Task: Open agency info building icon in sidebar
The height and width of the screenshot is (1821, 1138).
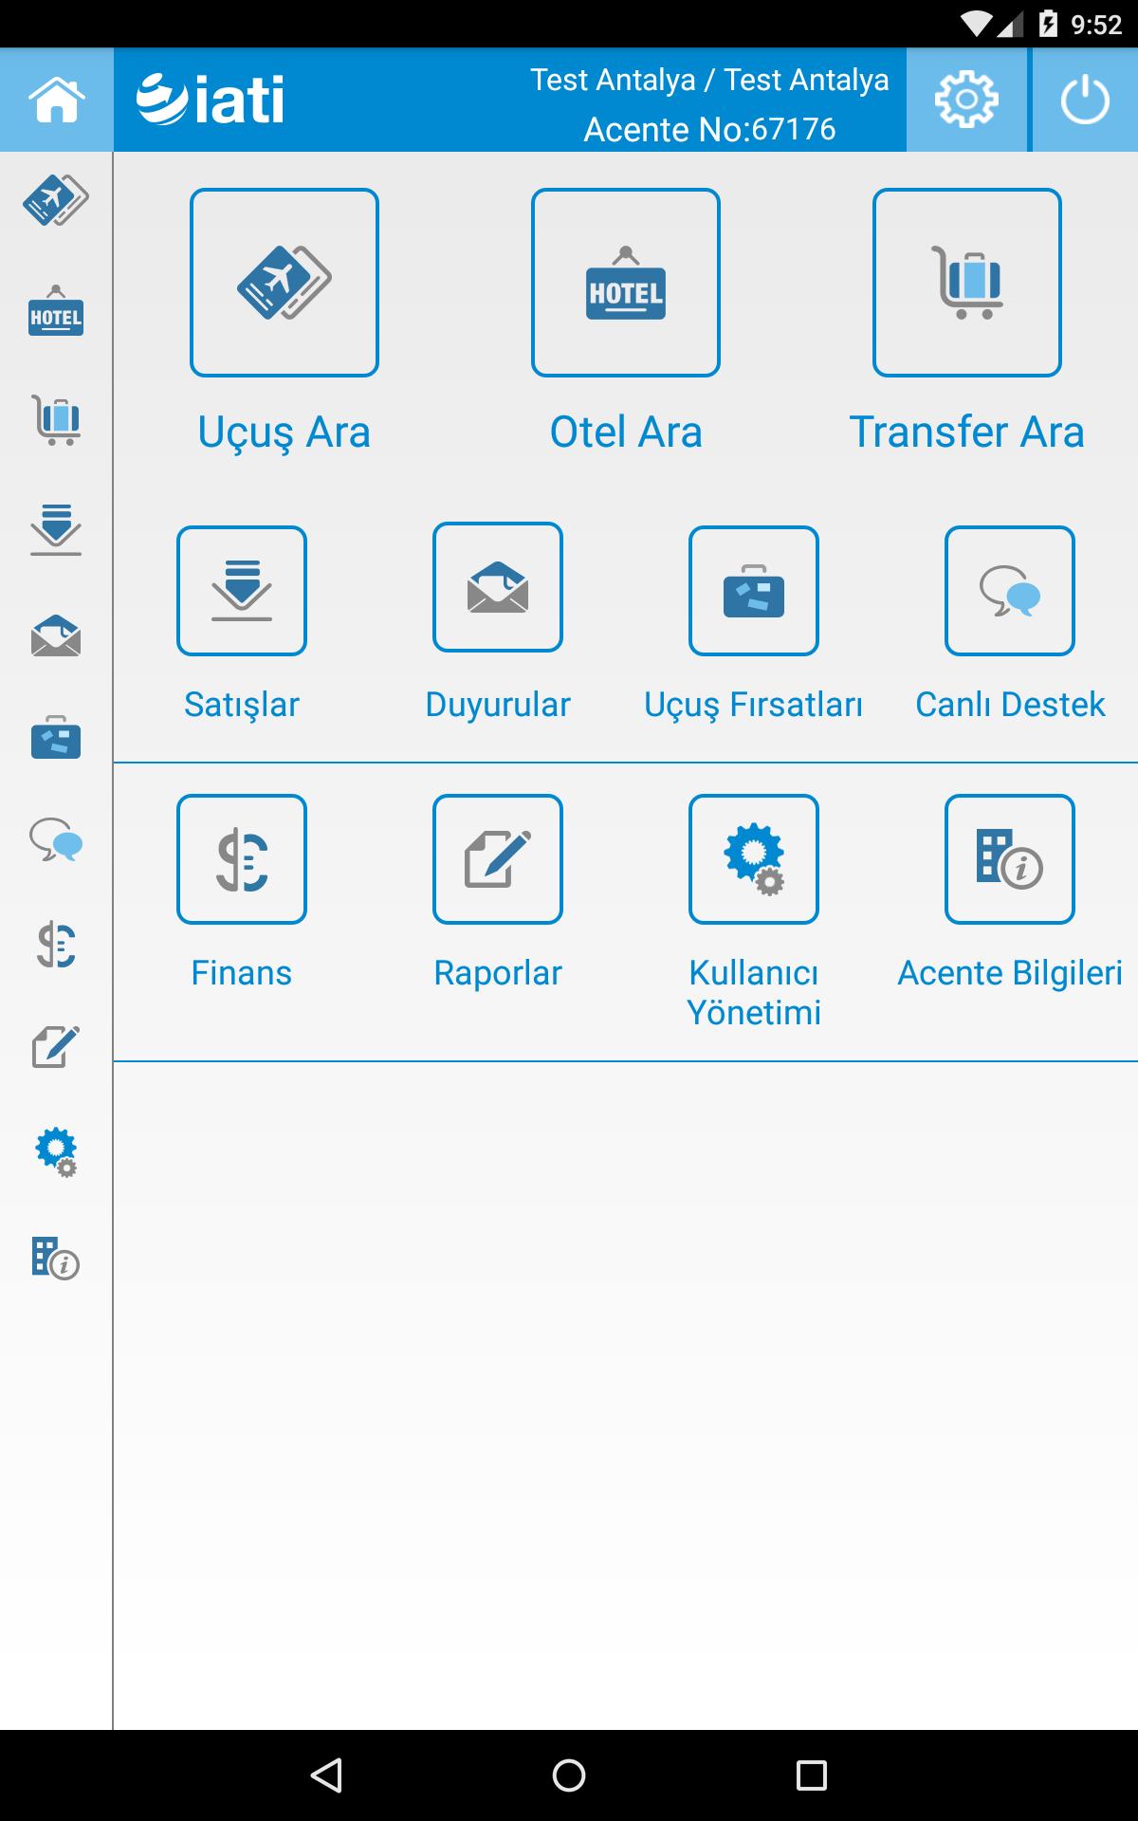Action: [56, 1258]
